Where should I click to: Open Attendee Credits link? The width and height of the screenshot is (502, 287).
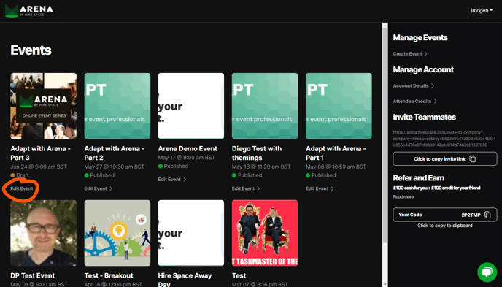tap(415, 102)
